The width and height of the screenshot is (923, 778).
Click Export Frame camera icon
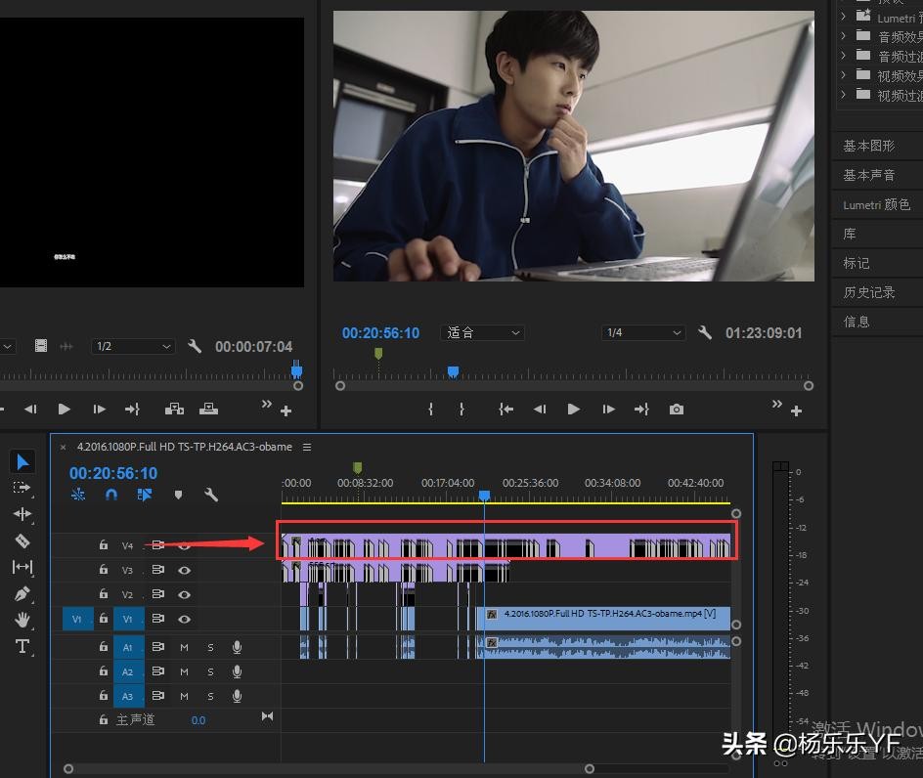[677, 410]
